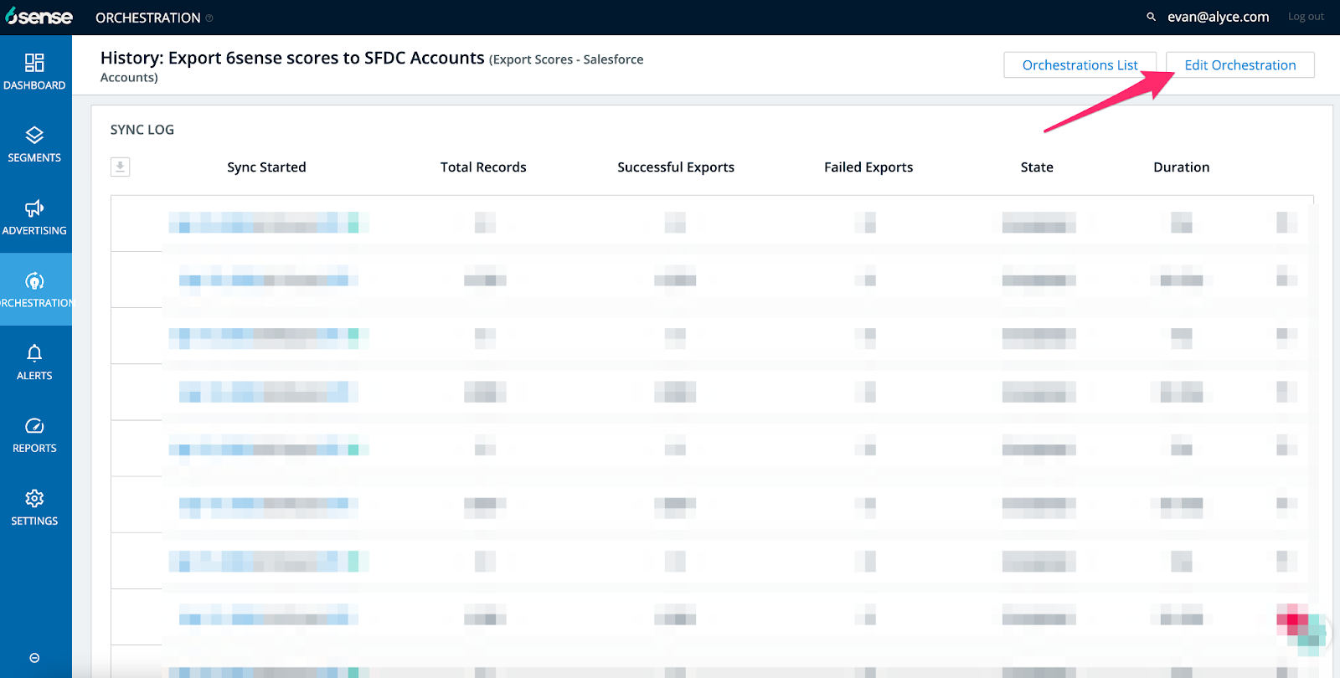This screenshot has width=1340, height=678.
Task: Click the search magnifier icon
Action: tap(1151, 17)
